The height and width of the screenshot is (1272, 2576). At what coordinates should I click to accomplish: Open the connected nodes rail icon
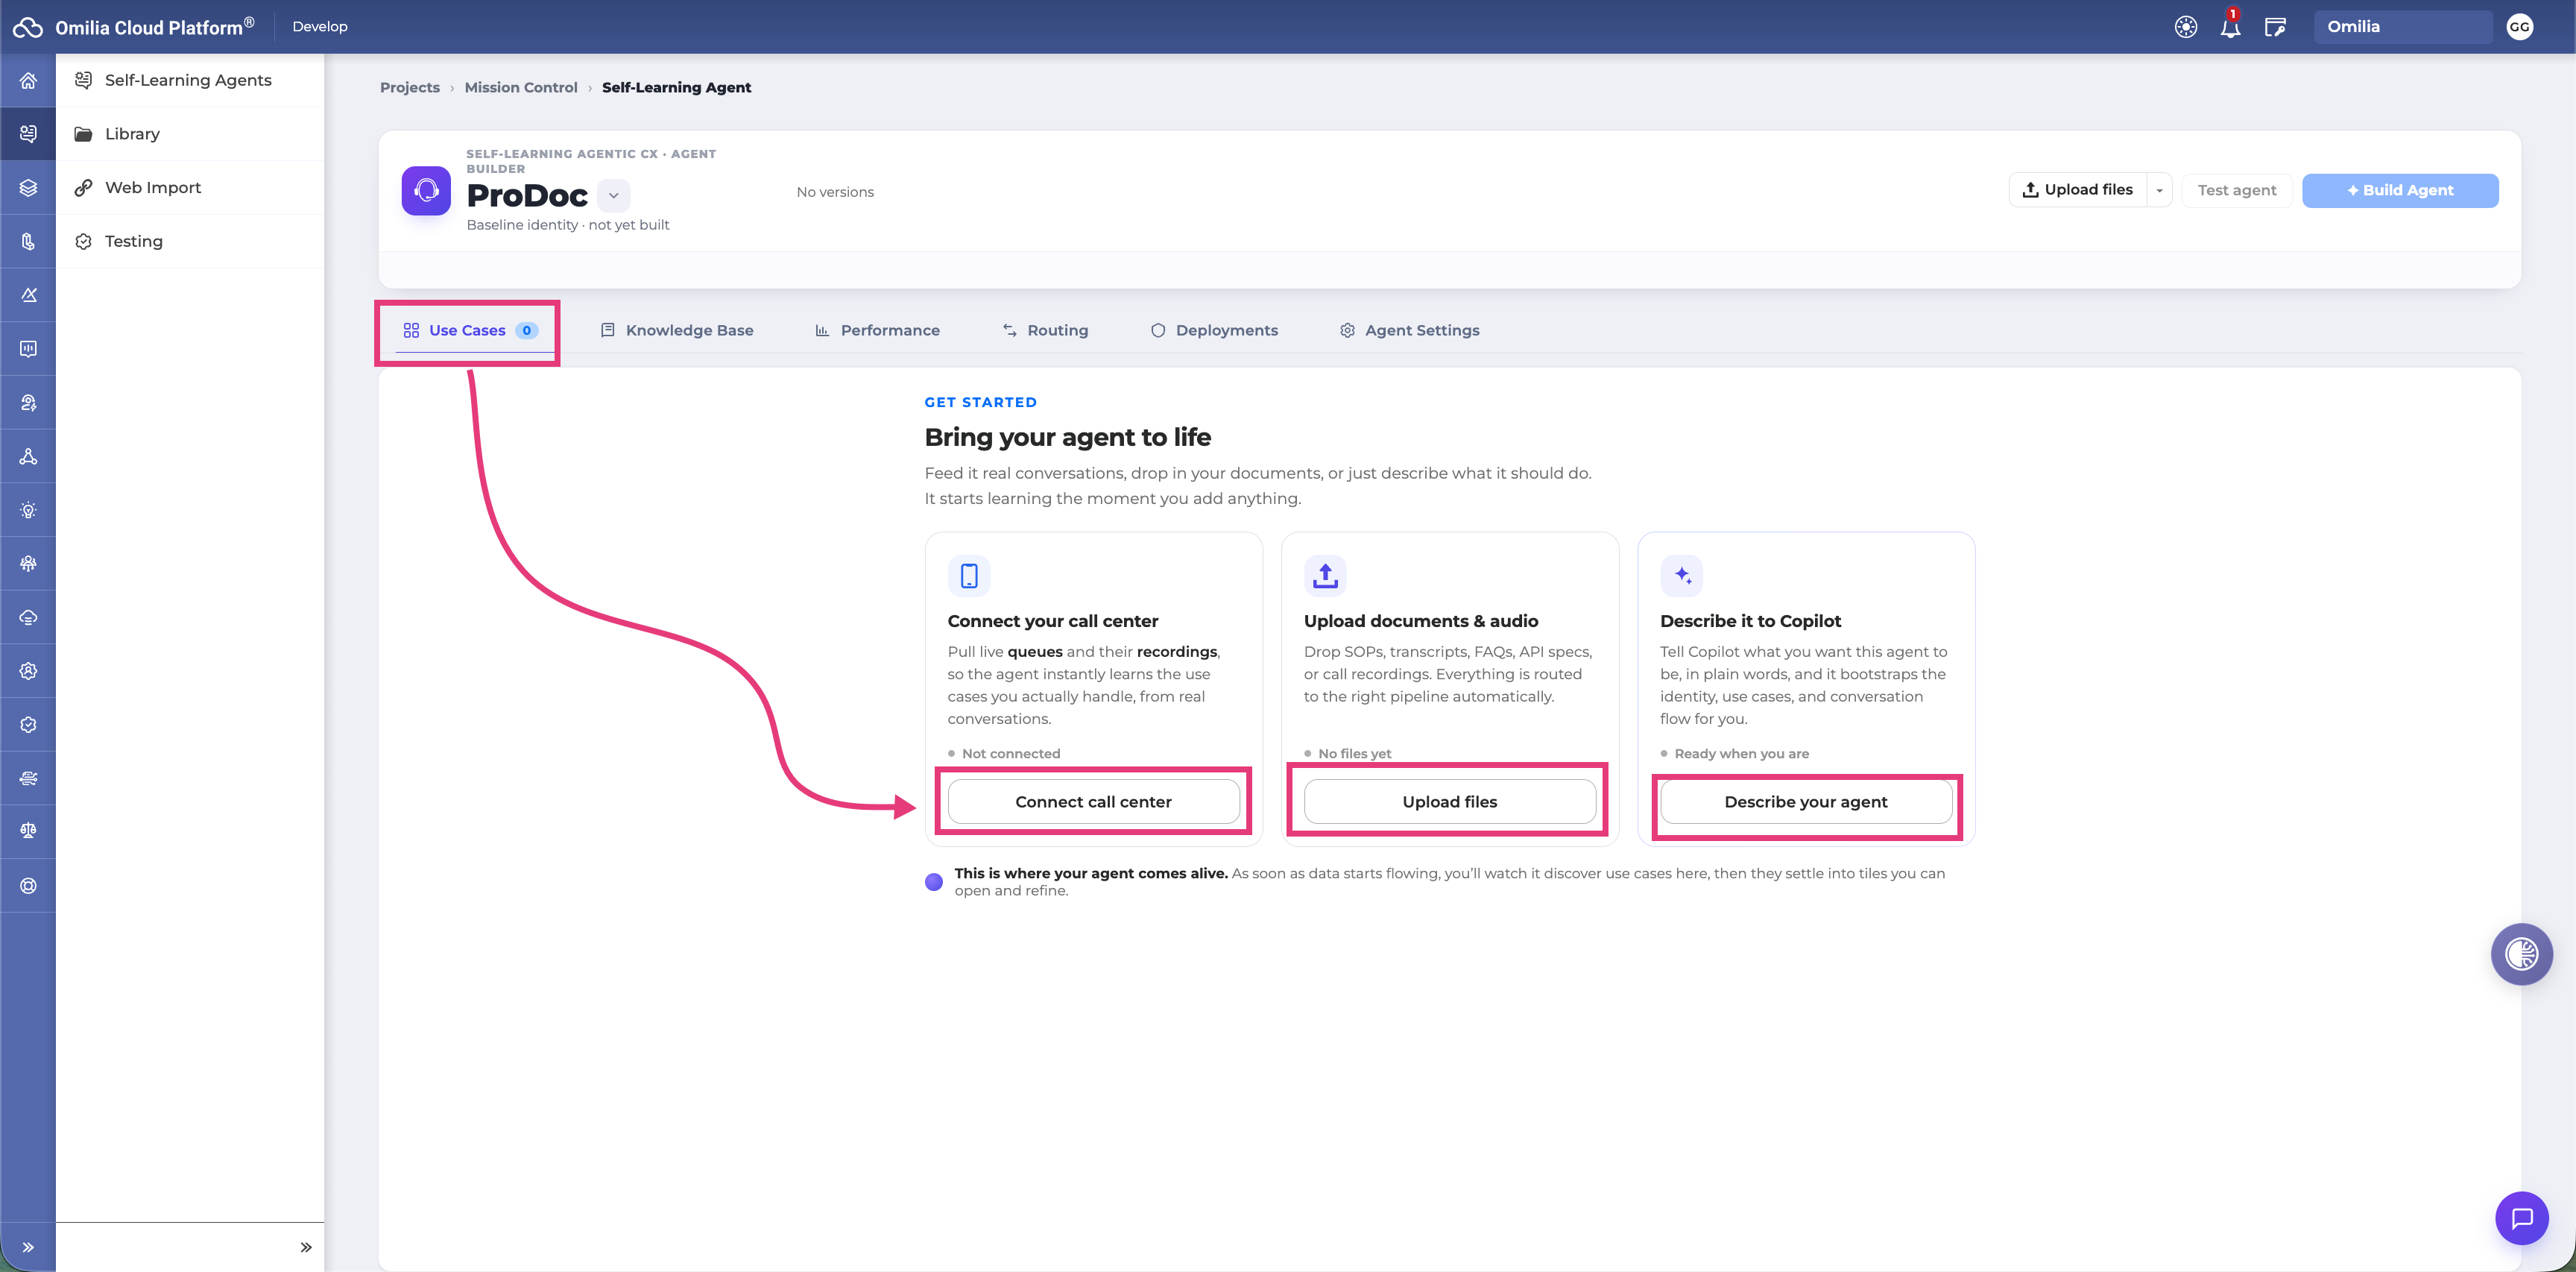coord(28,456)
